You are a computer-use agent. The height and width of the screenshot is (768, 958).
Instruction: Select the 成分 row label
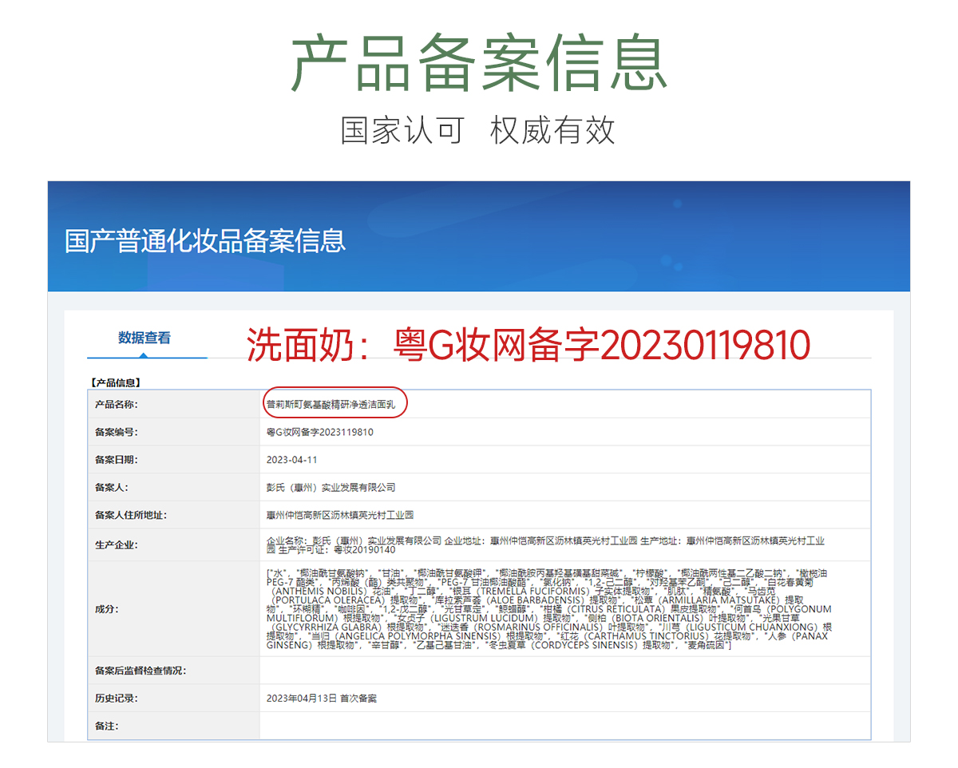point(106,609)
